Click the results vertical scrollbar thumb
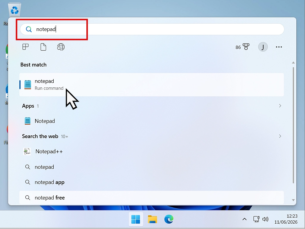Viewport: 305px width, 229px height. pyautogui.click(x=293, y=125)
